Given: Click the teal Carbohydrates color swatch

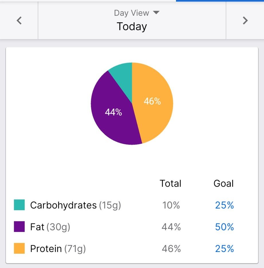Looking at the screenshot, I should point(19,205).
